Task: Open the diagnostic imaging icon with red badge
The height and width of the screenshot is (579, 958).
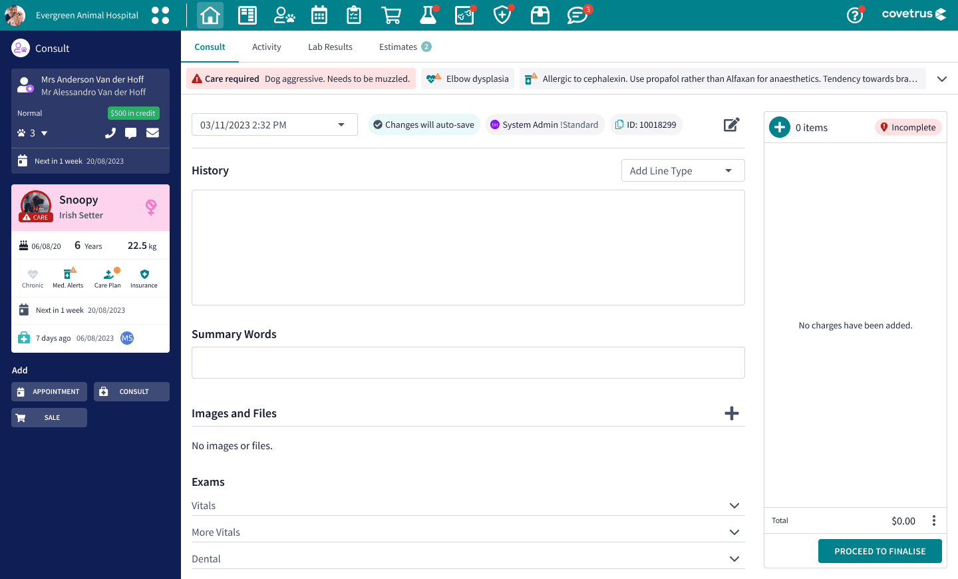Action: [465, 15]
